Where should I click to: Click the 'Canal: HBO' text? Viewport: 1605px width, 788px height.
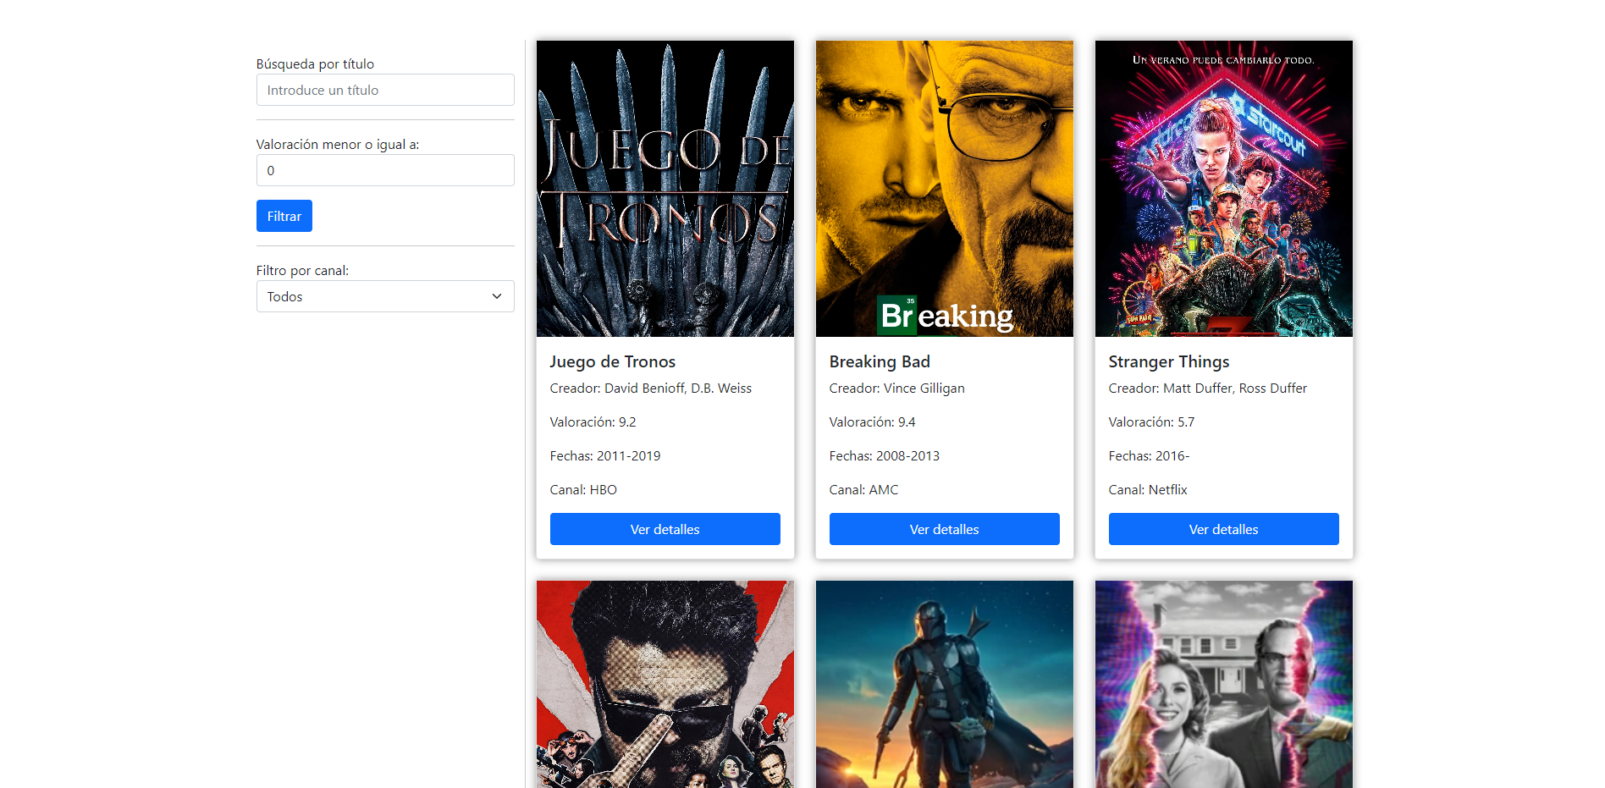pyautogui.click(x=583, y=489)
